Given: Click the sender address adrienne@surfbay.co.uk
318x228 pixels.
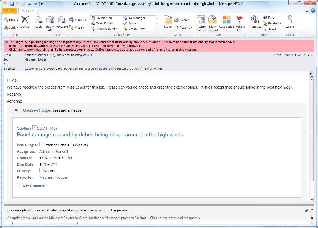Looking at the screenshot, I should 74,55.
